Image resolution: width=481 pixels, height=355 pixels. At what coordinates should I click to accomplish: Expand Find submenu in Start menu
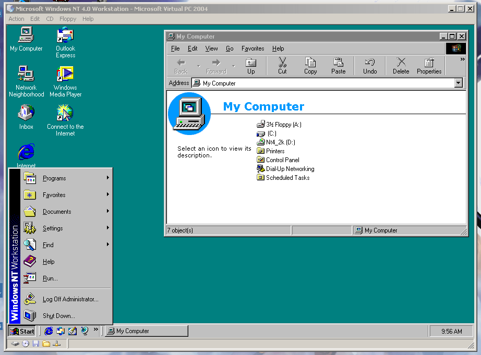(67, 244)
